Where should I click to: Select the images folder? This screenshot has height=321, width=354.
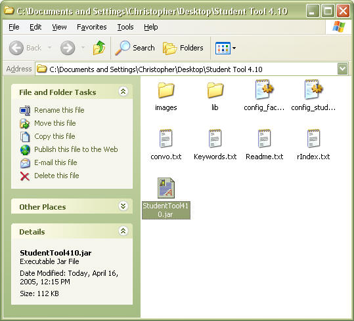pyautogui.click(x=166, y=90)
